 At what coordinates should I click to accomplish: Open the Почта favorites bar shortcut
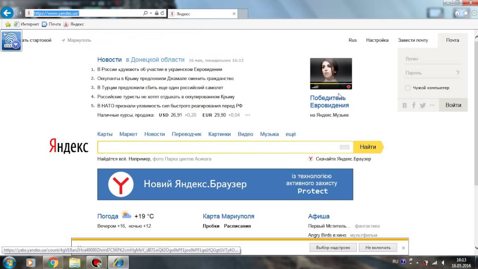(51, 24)
